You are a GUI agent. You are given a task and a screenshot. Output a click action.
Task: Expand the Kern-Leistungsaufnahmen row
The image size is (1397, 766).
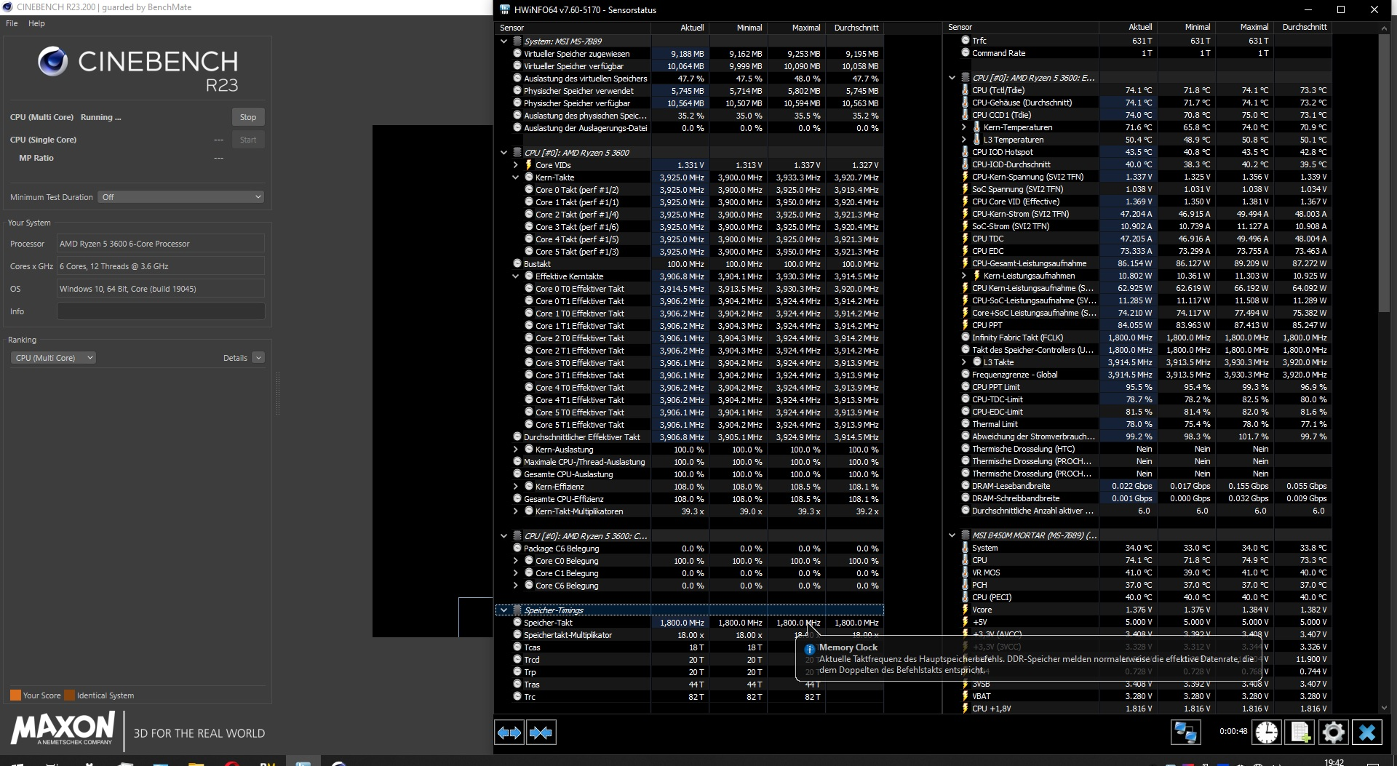[963, 276]
